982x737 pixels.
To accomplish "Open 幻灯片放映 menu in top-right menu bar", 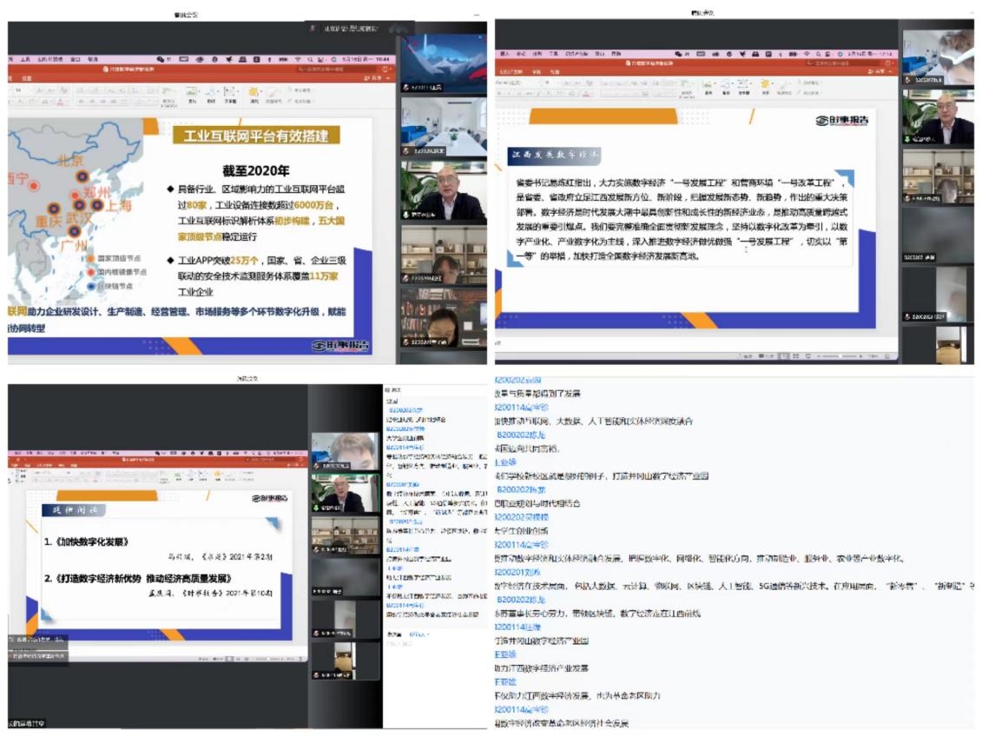I will click(x=577, y=54).
